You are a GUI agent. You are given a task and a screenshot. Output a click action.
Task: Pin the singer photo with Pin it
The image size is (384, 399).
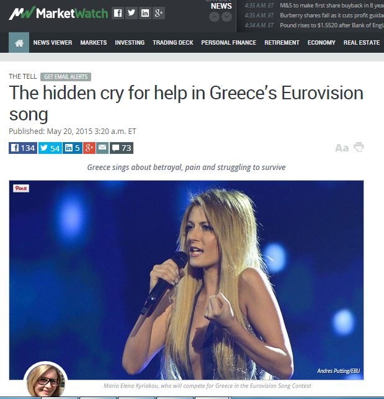pyautogui.click(x=21, y=188)
